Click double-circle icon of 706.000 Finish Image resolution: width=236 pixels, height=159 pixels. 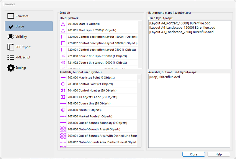[63, 110]
